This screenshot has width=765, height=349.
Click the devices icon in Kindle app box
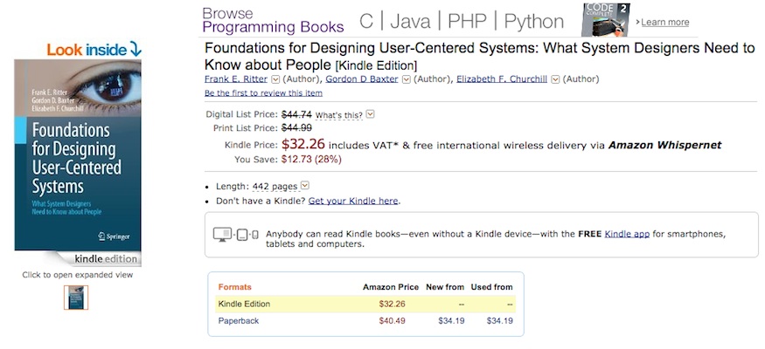point(236,235)
